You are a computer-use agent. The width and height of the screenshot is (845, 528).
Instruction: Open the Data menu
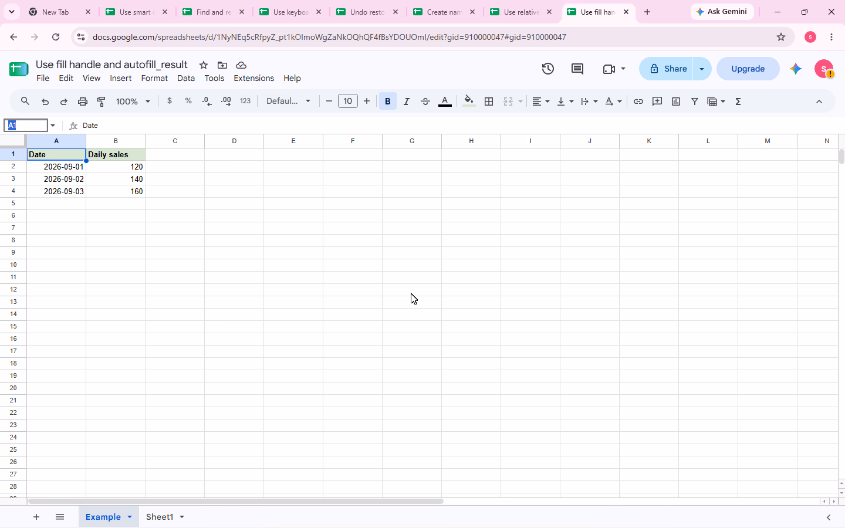pos(186,78)
